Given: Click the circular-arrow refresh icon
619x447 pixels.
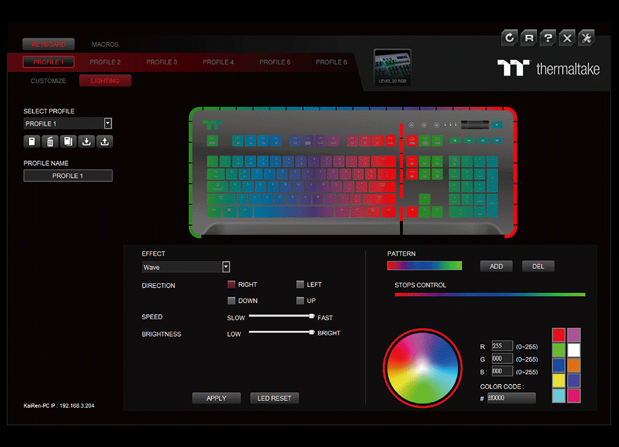Looking at the screenshot, I should (x=509, y=38).
